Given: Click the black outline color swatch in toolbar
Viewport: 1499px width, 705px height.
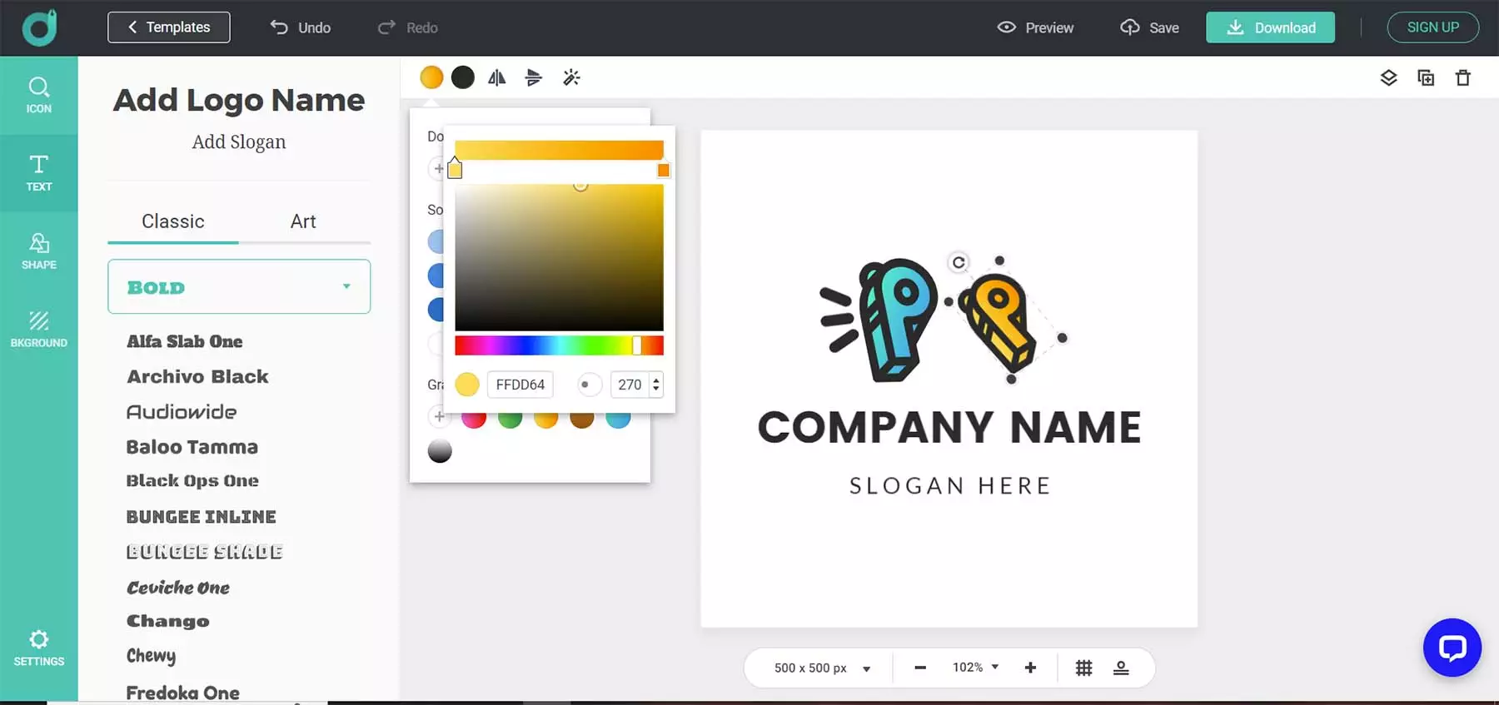Looking at the screenshot, I should pos(463,77).
